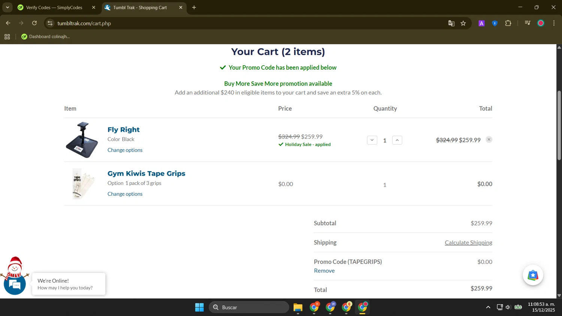Click the address bar URL

[84, 23]
